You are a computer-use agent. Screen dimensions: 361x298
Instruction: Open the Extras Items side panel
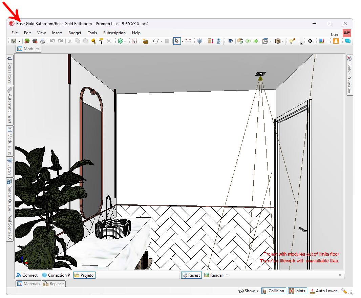(10, 70)
